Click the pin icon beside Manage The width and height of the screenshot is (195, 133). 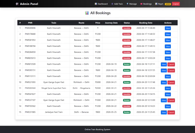coord(128,4)
